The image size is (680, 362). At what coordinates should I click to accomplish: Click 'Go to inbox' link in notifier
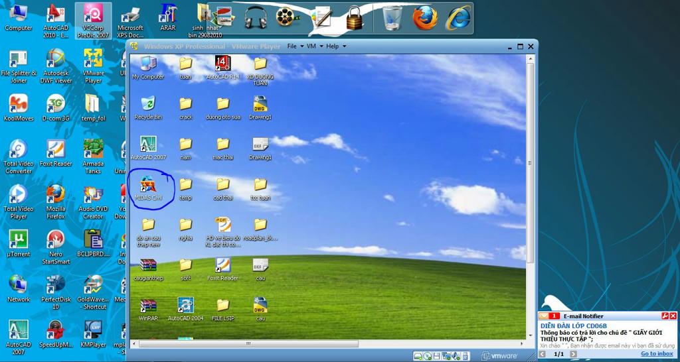tap(657, 354)
